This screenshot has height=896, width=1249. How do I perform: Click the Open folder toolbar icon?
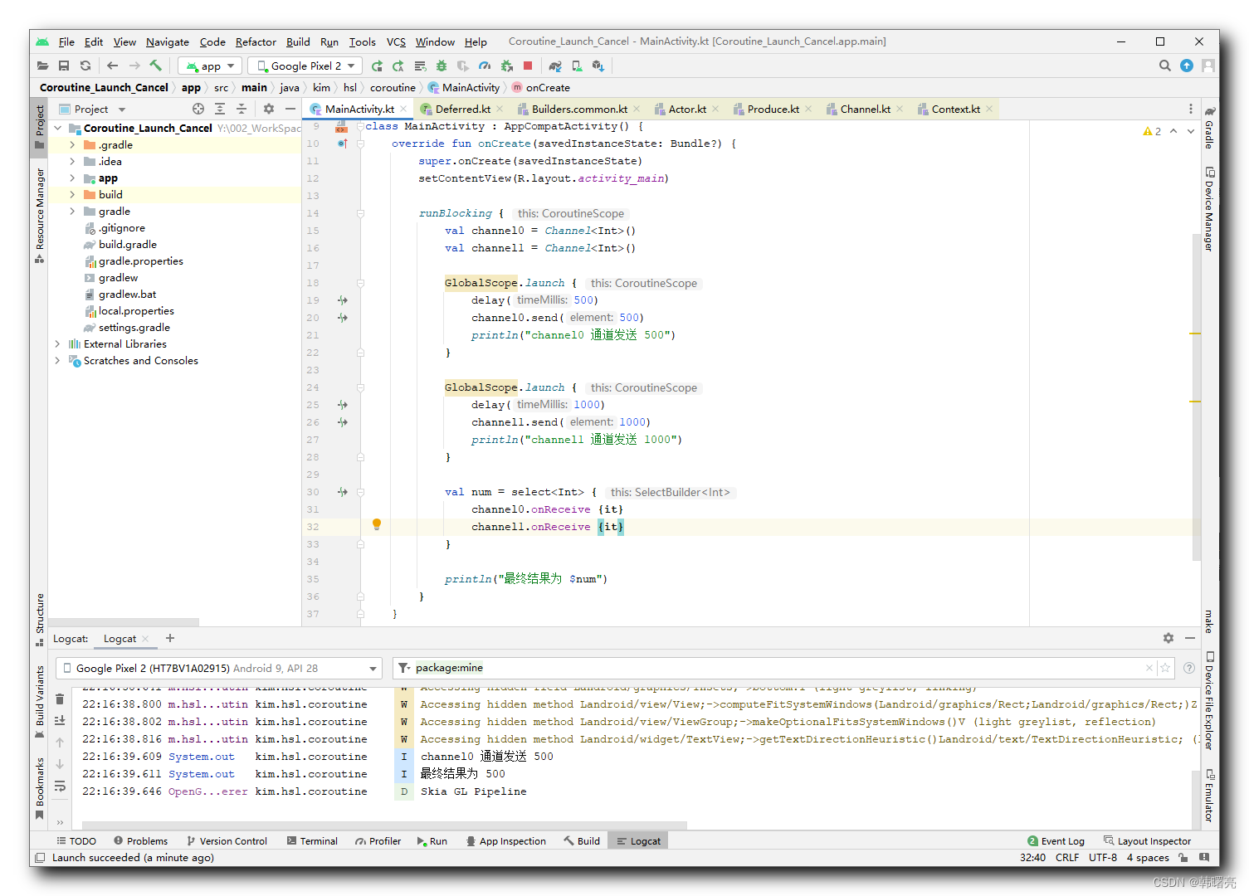(x=43, y=66)
